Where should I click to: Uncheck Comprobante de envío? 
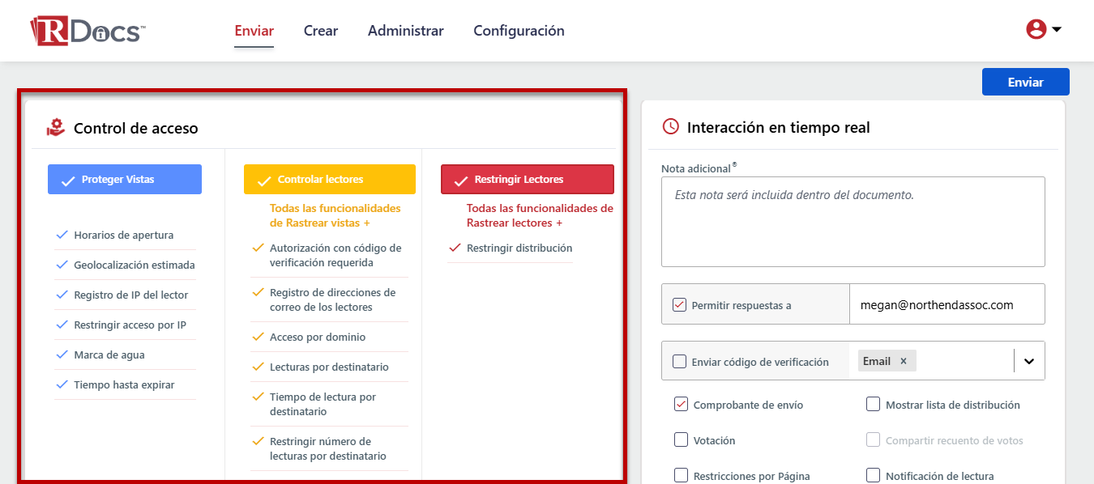pyautogui.click(x=681, y=404)
